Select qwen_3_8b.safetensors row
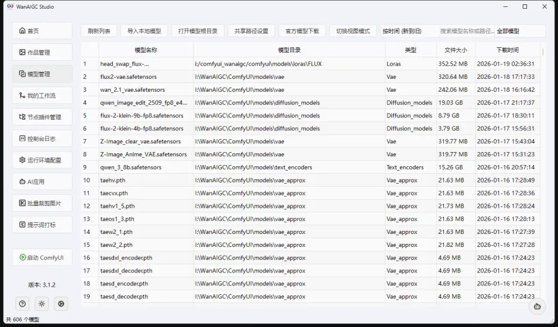Viewport: 558px width, 327px height. tap(311, 167)
